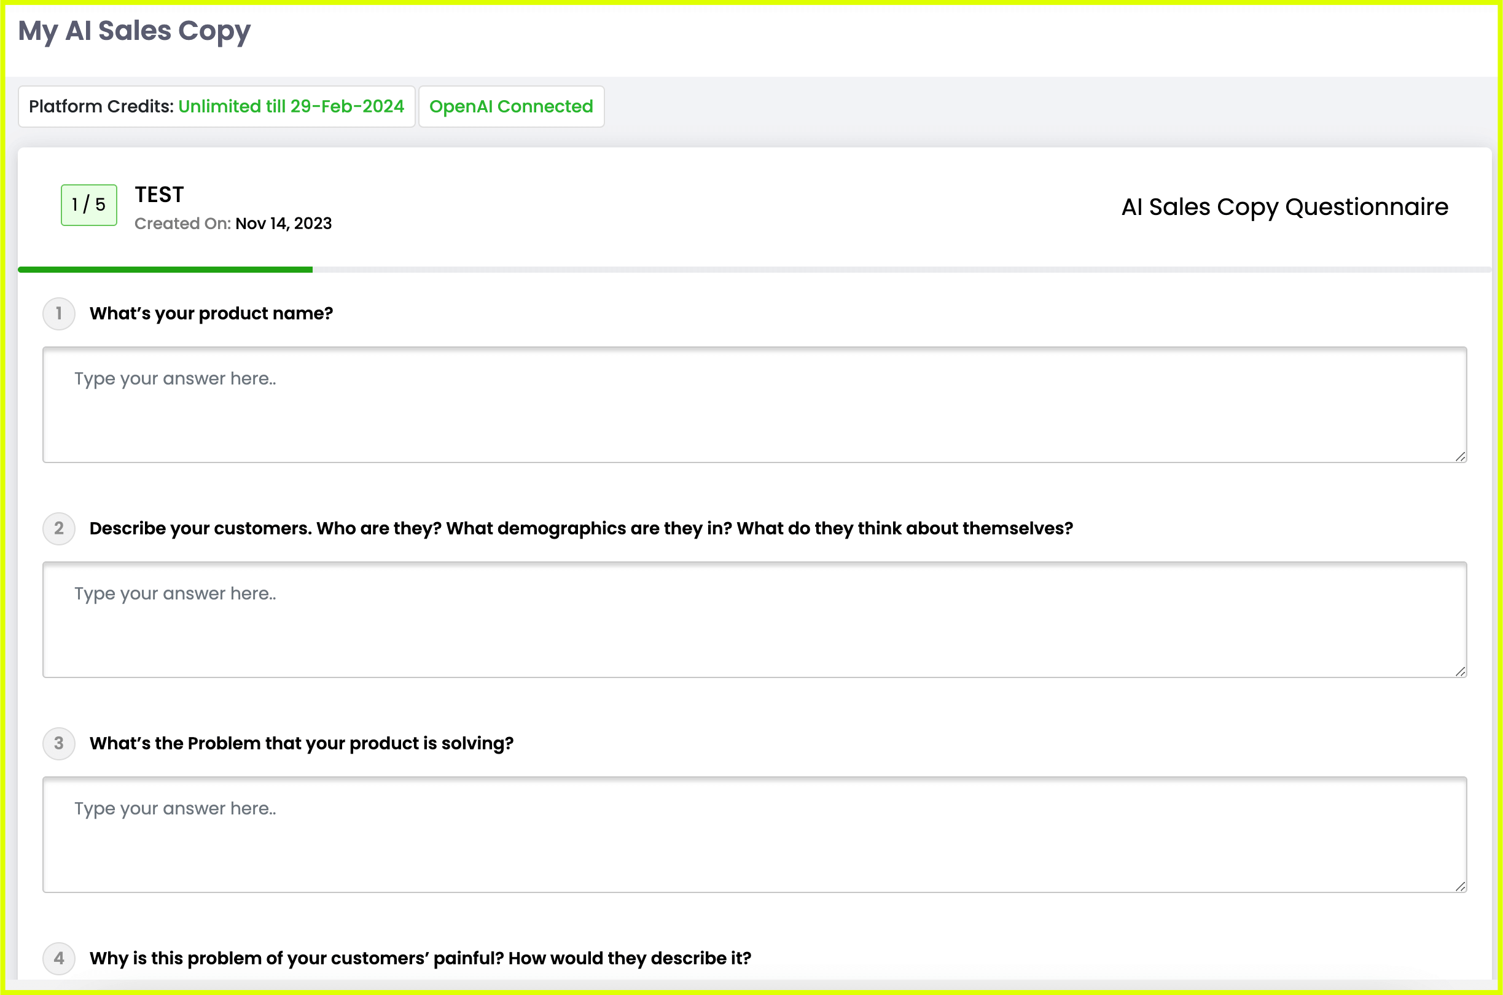Image resolution: width=1503 pixels, height=995 pixels.
Task: Click the question 2 number circle
Action: tap(59, 529)
